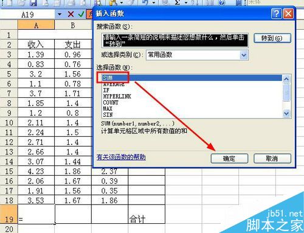Click cell containing 1.44
Image resolution: width=304 pixels, height=233 pixels.
pyautogui.click(x=73, y=161)
